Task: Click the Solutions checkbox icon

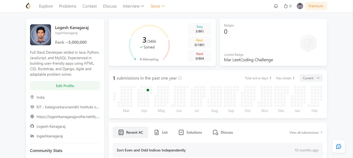Action: point(181,132)
